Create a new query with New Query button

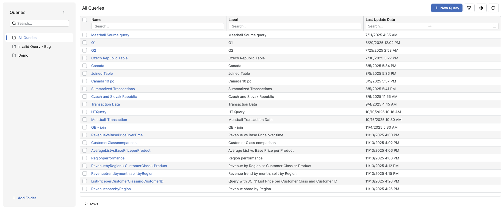pos(447,8)
